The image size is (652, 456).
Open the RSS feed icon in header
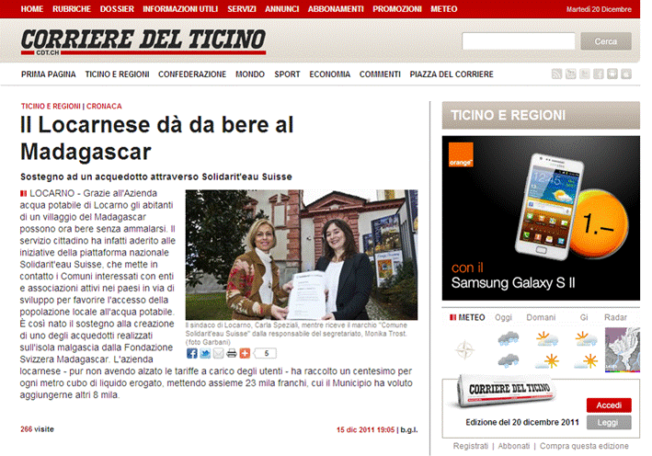[556, 74]
